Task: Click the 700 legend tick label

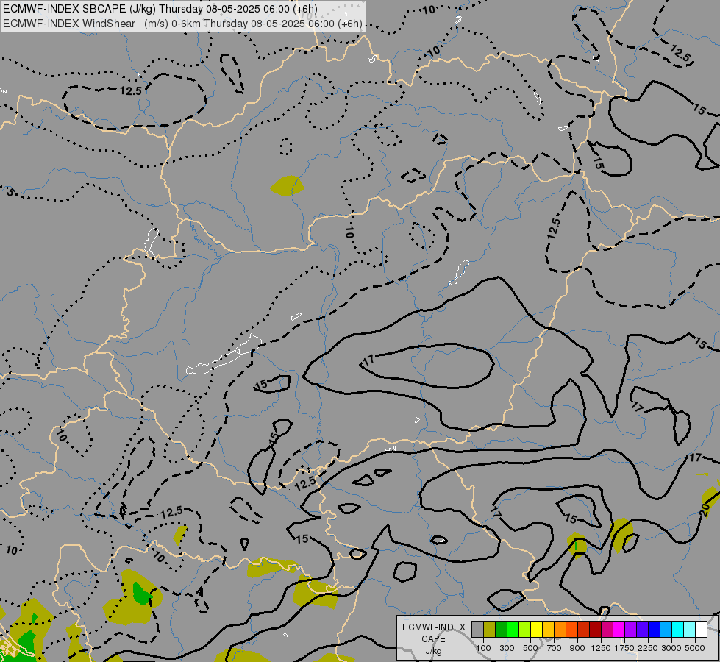Action: [x=555, y=648]
